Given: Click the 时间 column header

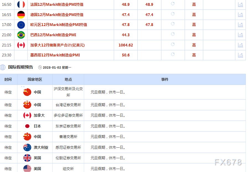Looking at the screenshot, I should (x=8, y=79).
